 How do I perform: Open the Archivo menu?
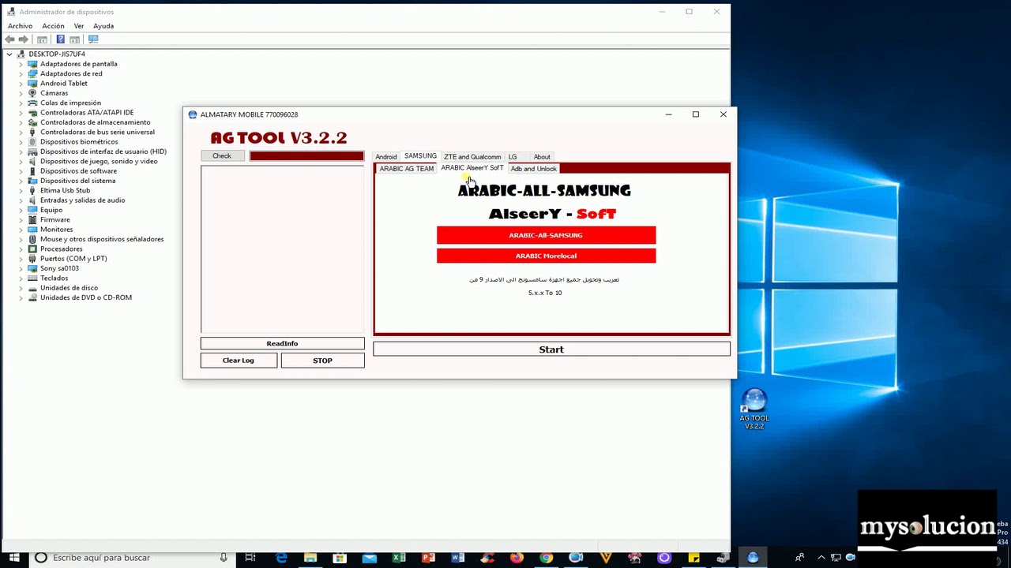click(21, 26)
